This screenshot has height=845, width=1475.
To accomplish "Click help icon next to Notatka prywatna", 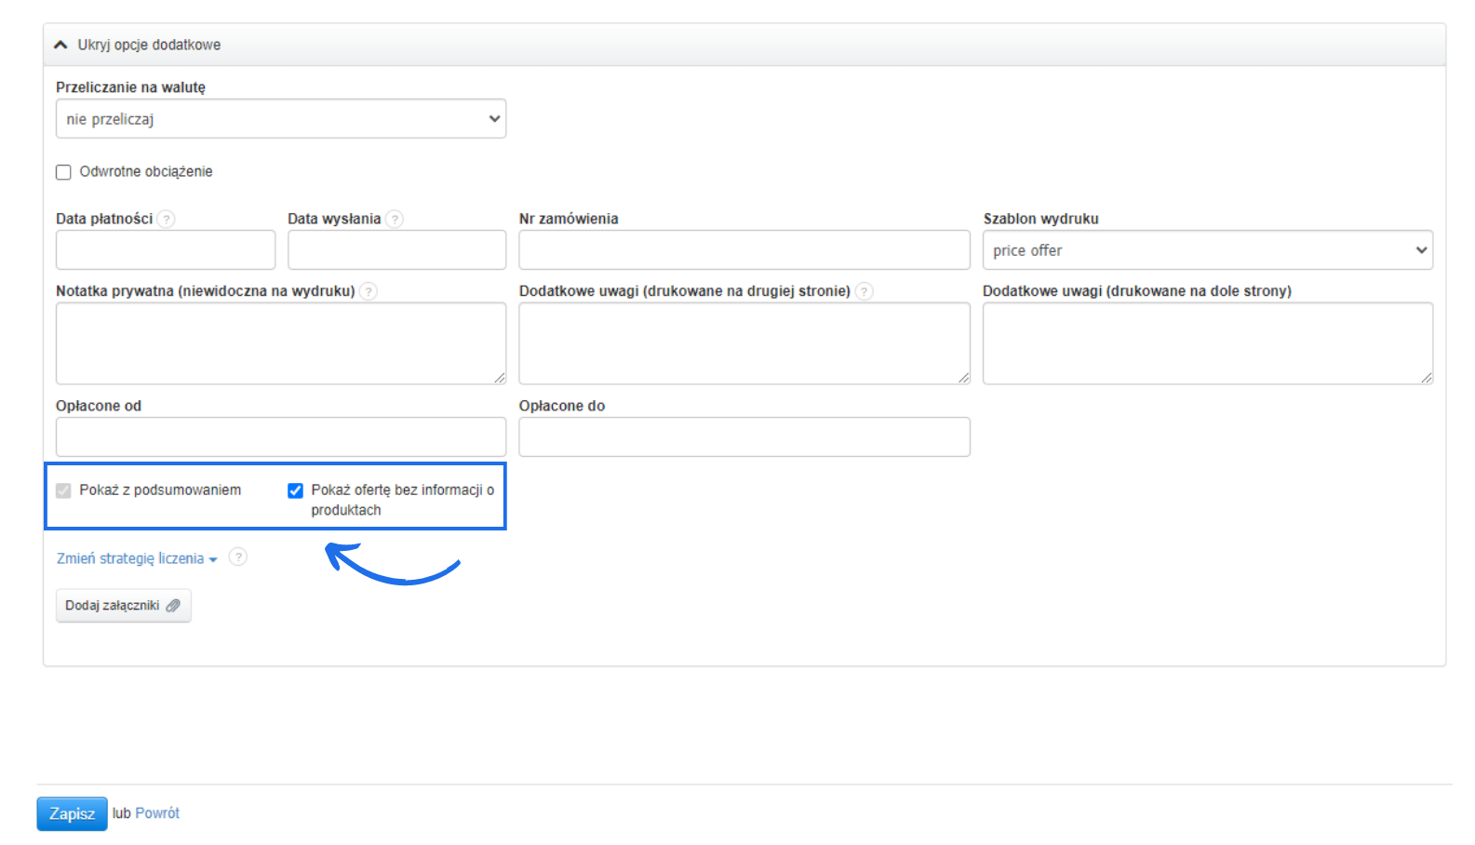I will (369, 291).
